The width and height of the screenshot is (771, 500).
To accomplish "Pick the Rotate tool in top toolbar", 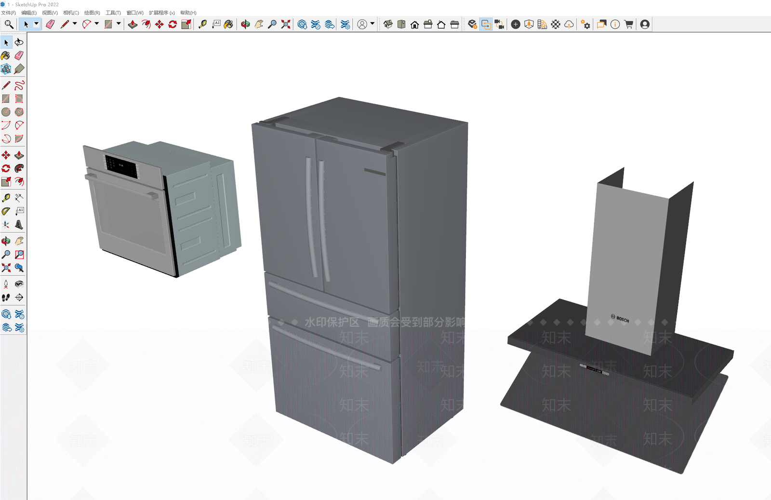I will tap(173, 24).
